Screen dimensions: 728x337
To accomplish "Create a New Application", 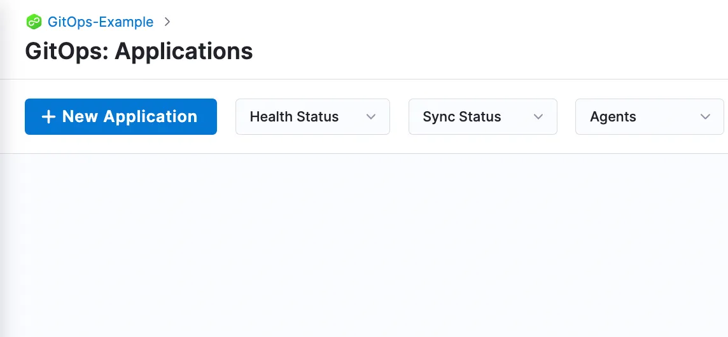I will click(121, 116).
